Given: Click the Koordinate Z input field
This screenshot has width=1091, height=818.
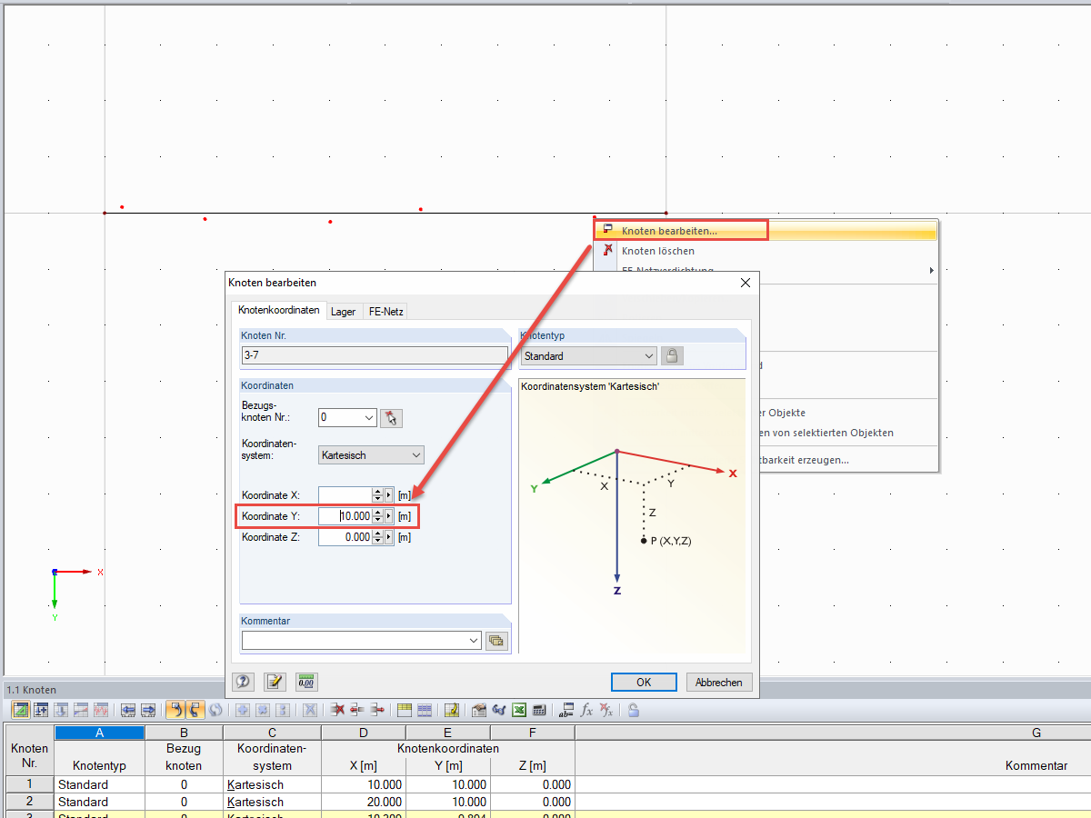Looking at the screenshot, I should (345, 537).
